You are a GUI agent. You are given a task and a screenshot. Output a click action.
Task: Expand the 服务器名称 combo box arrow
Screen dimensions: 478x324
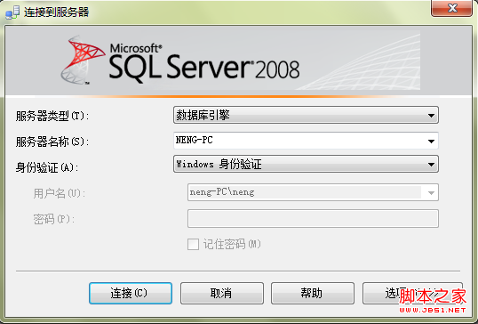pos(431,141)
